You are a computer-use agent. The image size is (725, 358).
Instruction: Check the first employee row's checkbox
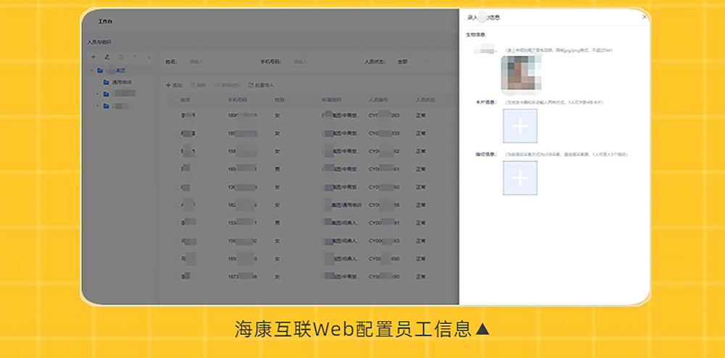coord(175,115)
